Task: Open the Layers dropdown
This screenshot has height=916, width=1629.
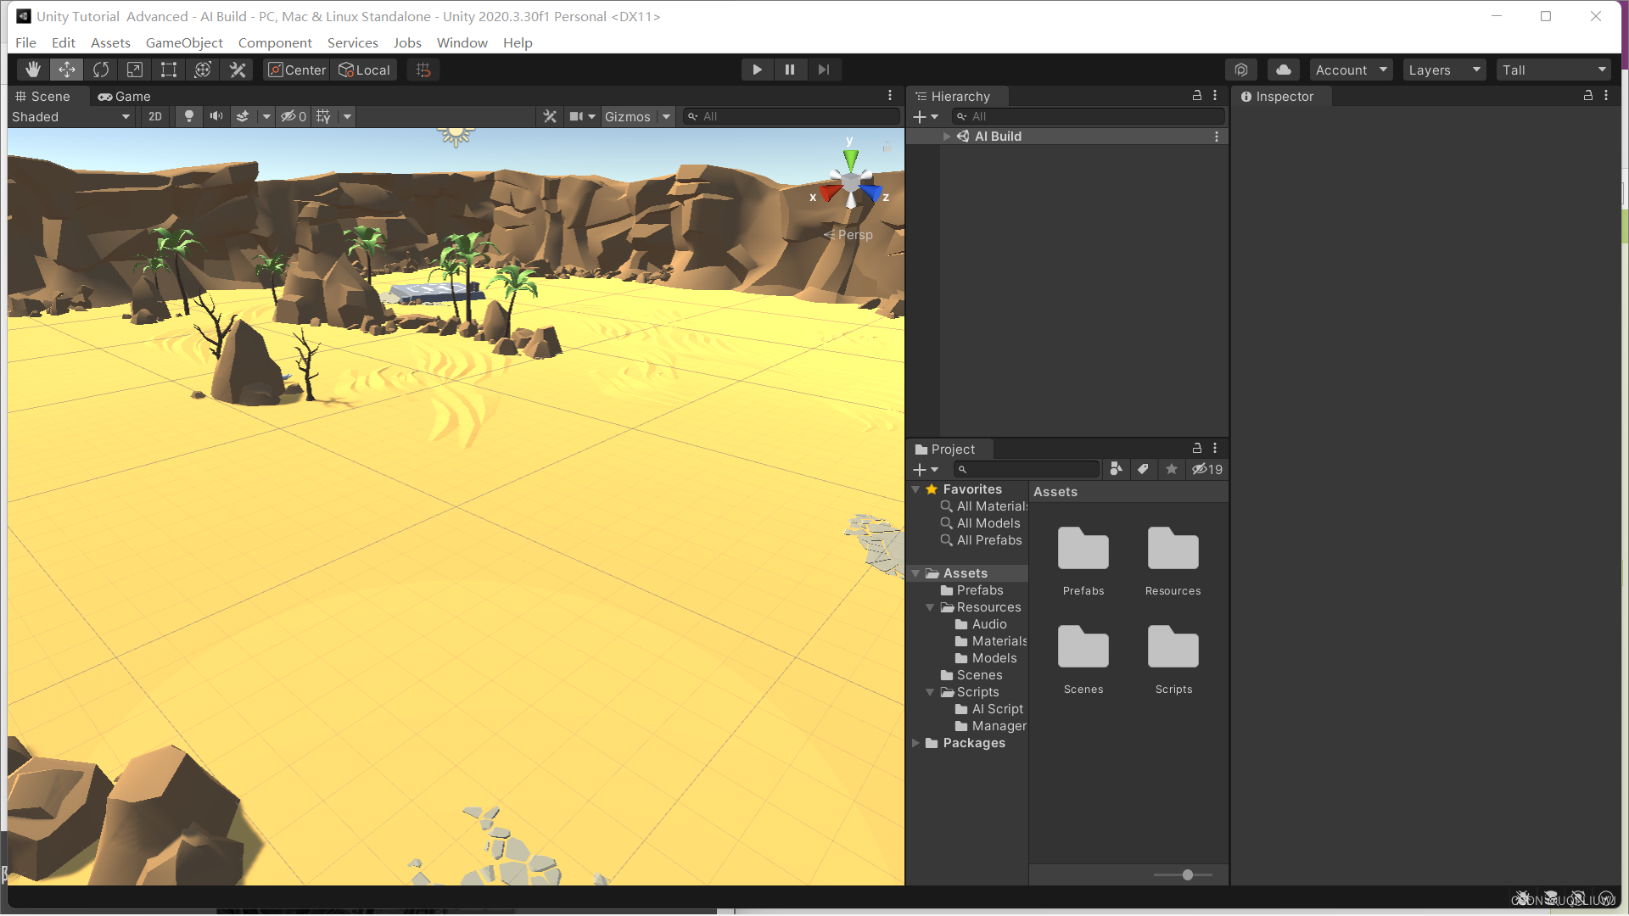Action: click(x=1444, y=70)
